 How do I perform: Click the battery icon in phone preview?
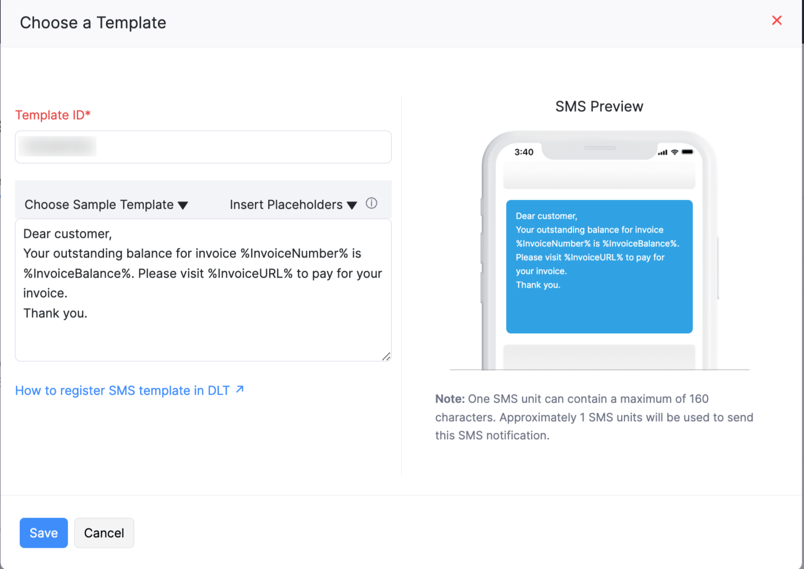pos(687,152)
